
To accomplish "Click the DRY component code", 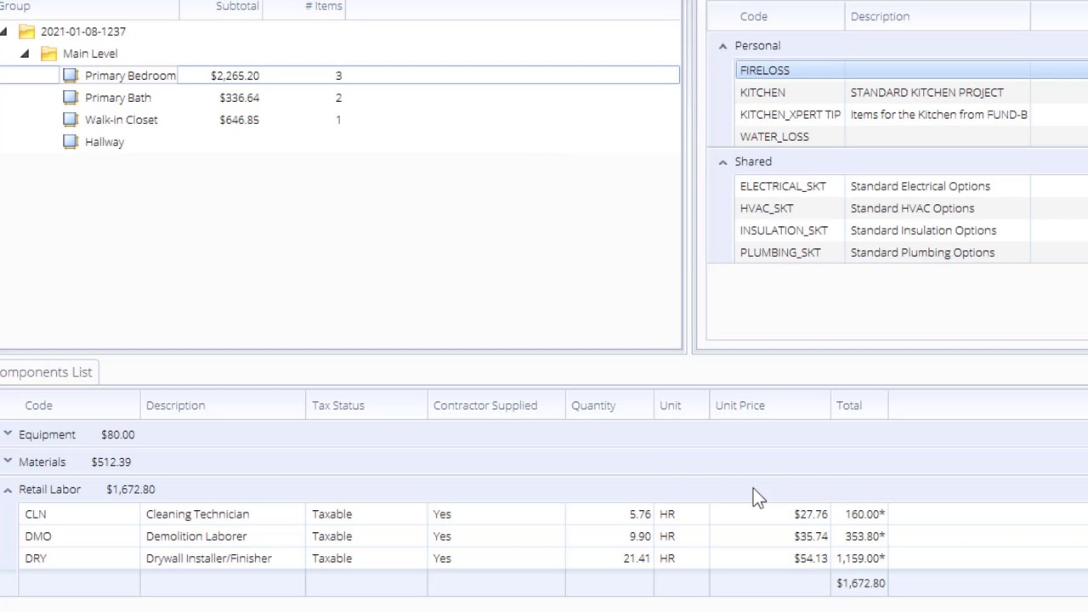I will (x=36, y=558).
